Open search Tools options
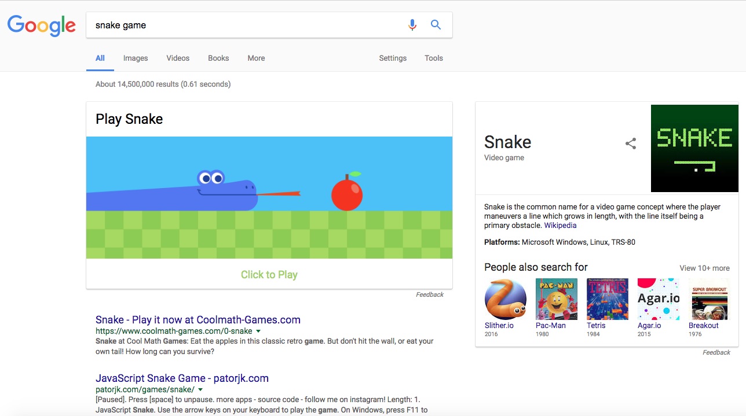Screen dimensions: 746x416 [433, 58]
